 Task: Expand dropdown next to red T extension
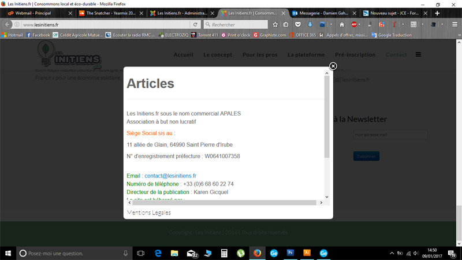pyautogui.click(x=403, y=24)
